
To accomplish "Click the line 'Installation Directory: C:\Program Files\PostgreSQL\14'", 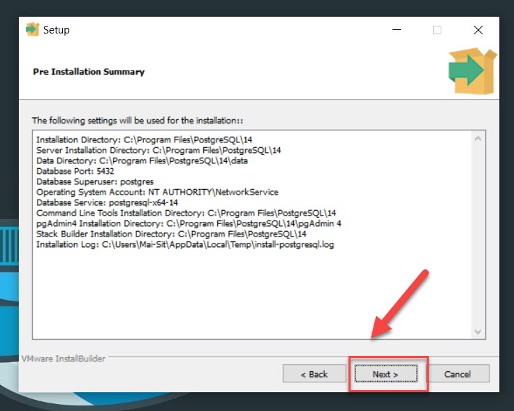I will 145,140.
